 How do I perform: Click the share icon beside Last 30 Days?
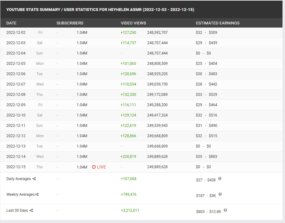pyautogui.click(x=31, y=210)
